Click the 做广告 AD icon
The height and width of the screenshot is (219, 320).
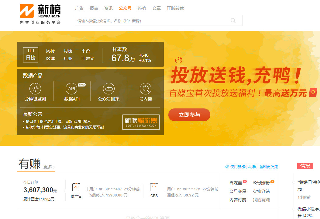pyautogui.click(x=76, y=187)
